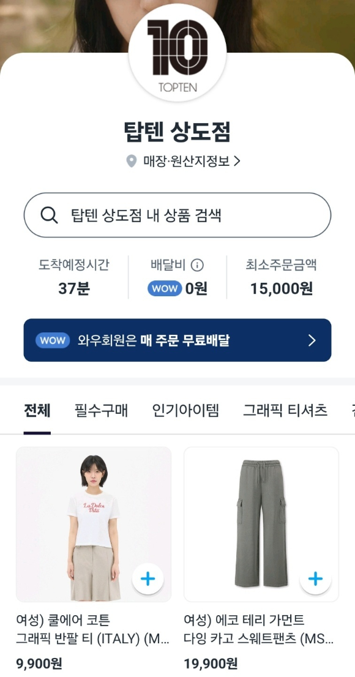Tap the plus icon on the cargo sweatpants product
Screen dimensions: 355x677
[315, 578]
